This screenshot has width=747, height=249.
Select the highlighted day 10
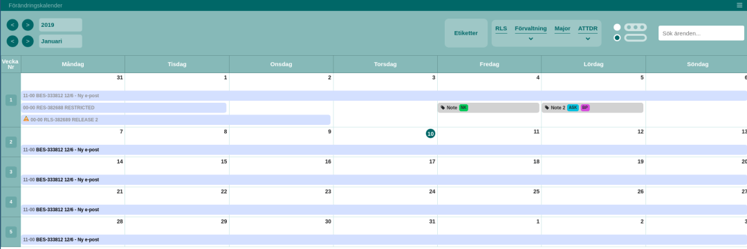click(x=430, y=134)
